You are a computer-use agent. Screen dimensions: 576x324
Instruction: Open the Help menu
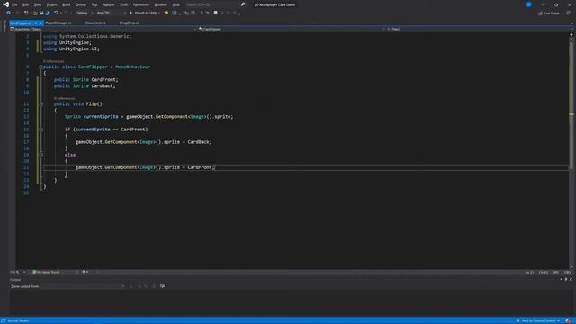coord(176,4)
